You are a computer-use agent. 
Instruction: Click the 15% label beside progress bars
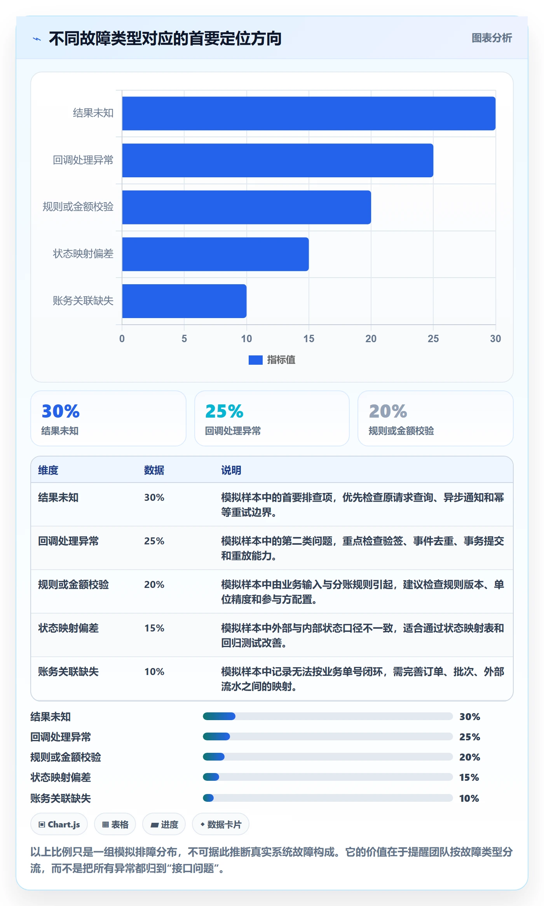(469, 777)
